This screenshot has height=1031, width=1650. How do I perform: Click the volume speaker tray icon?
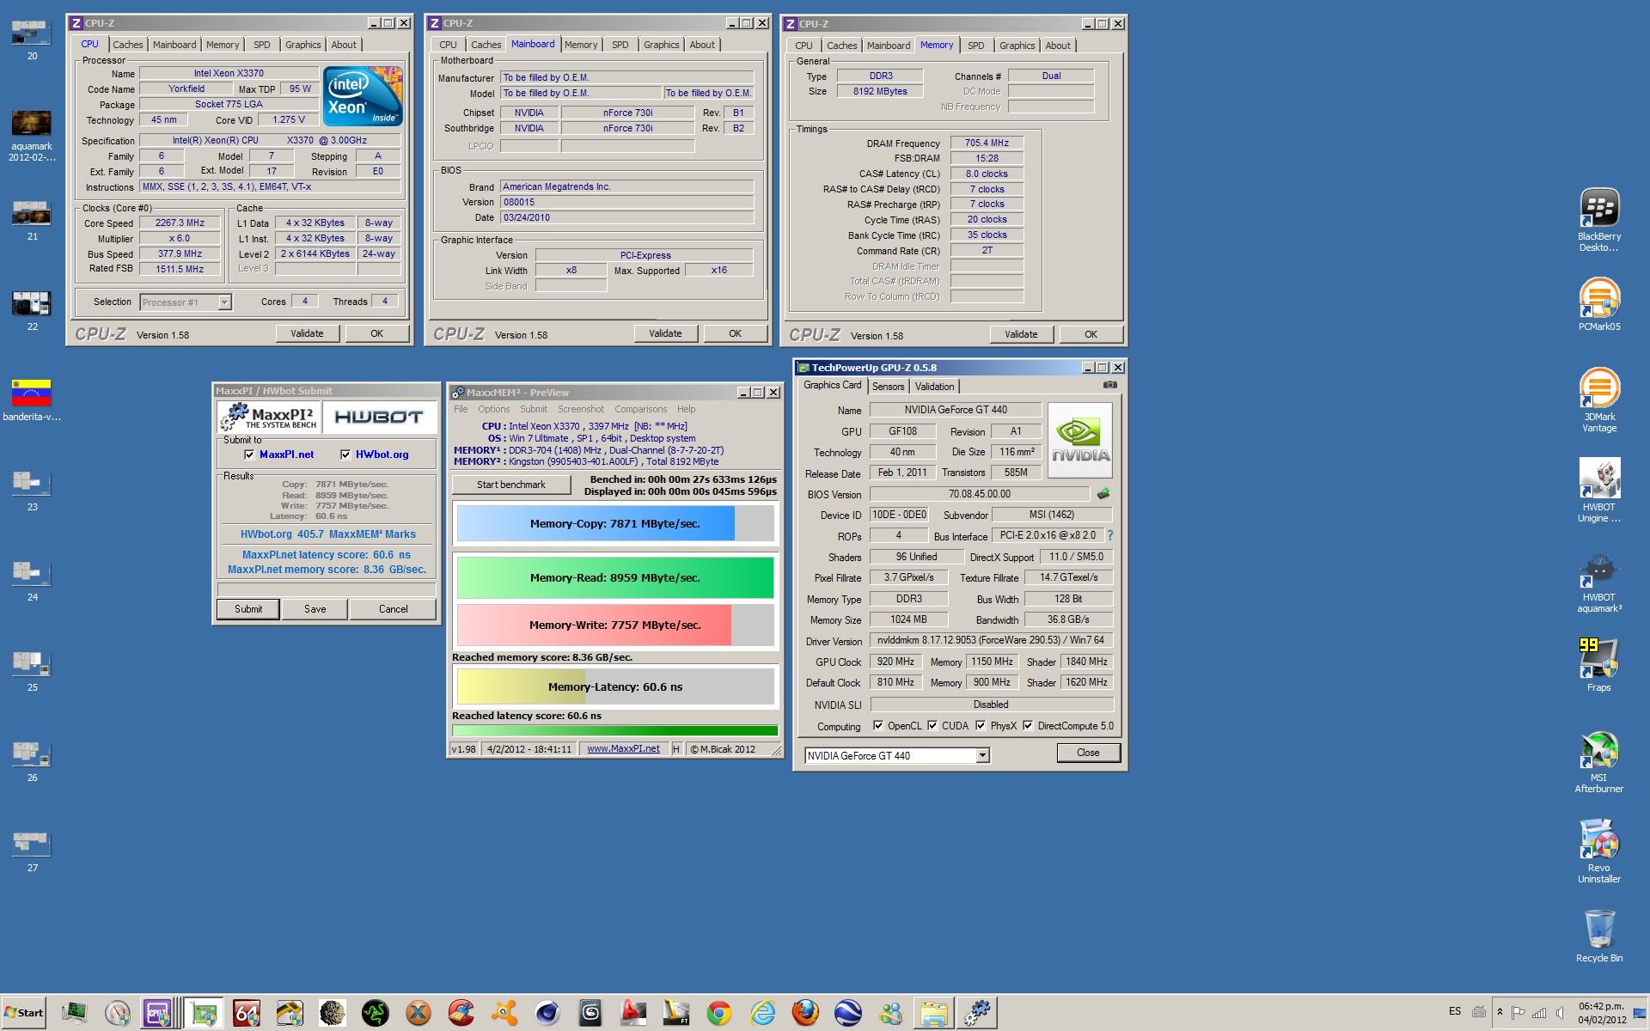point(1558,1012)
